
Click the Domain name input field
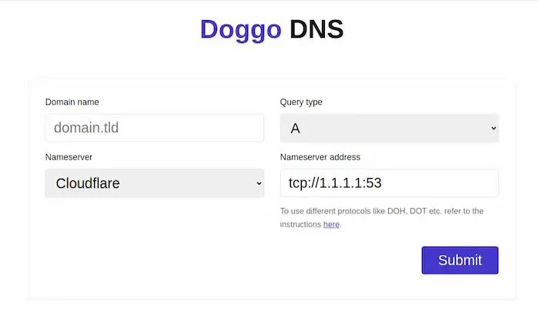154,128
